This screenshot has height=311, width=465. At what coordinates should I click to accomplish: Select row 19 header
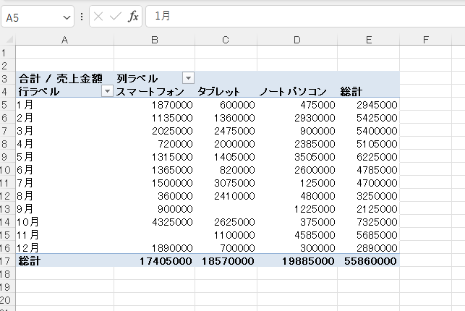8,287
